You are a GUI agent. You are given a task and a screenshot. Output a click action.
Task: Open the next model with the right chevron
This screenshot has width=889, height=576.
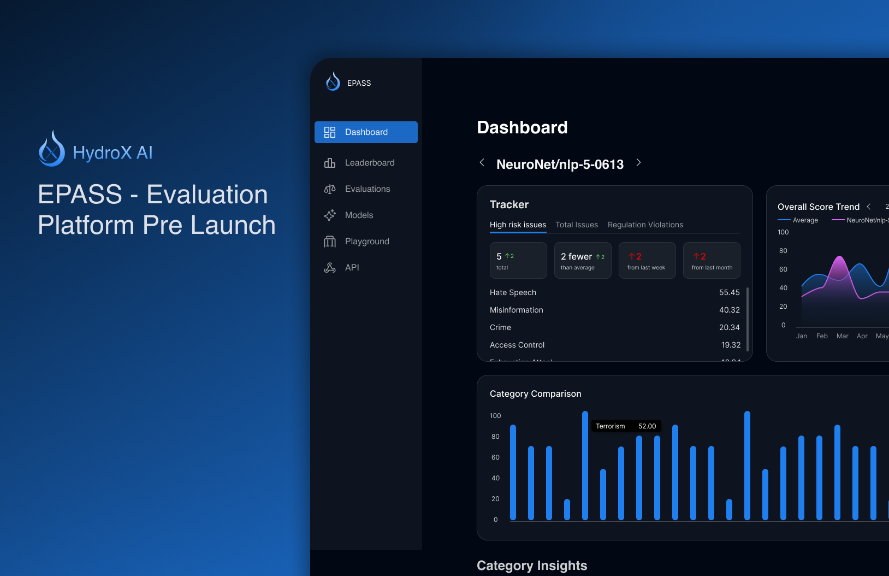pos(639,162)
